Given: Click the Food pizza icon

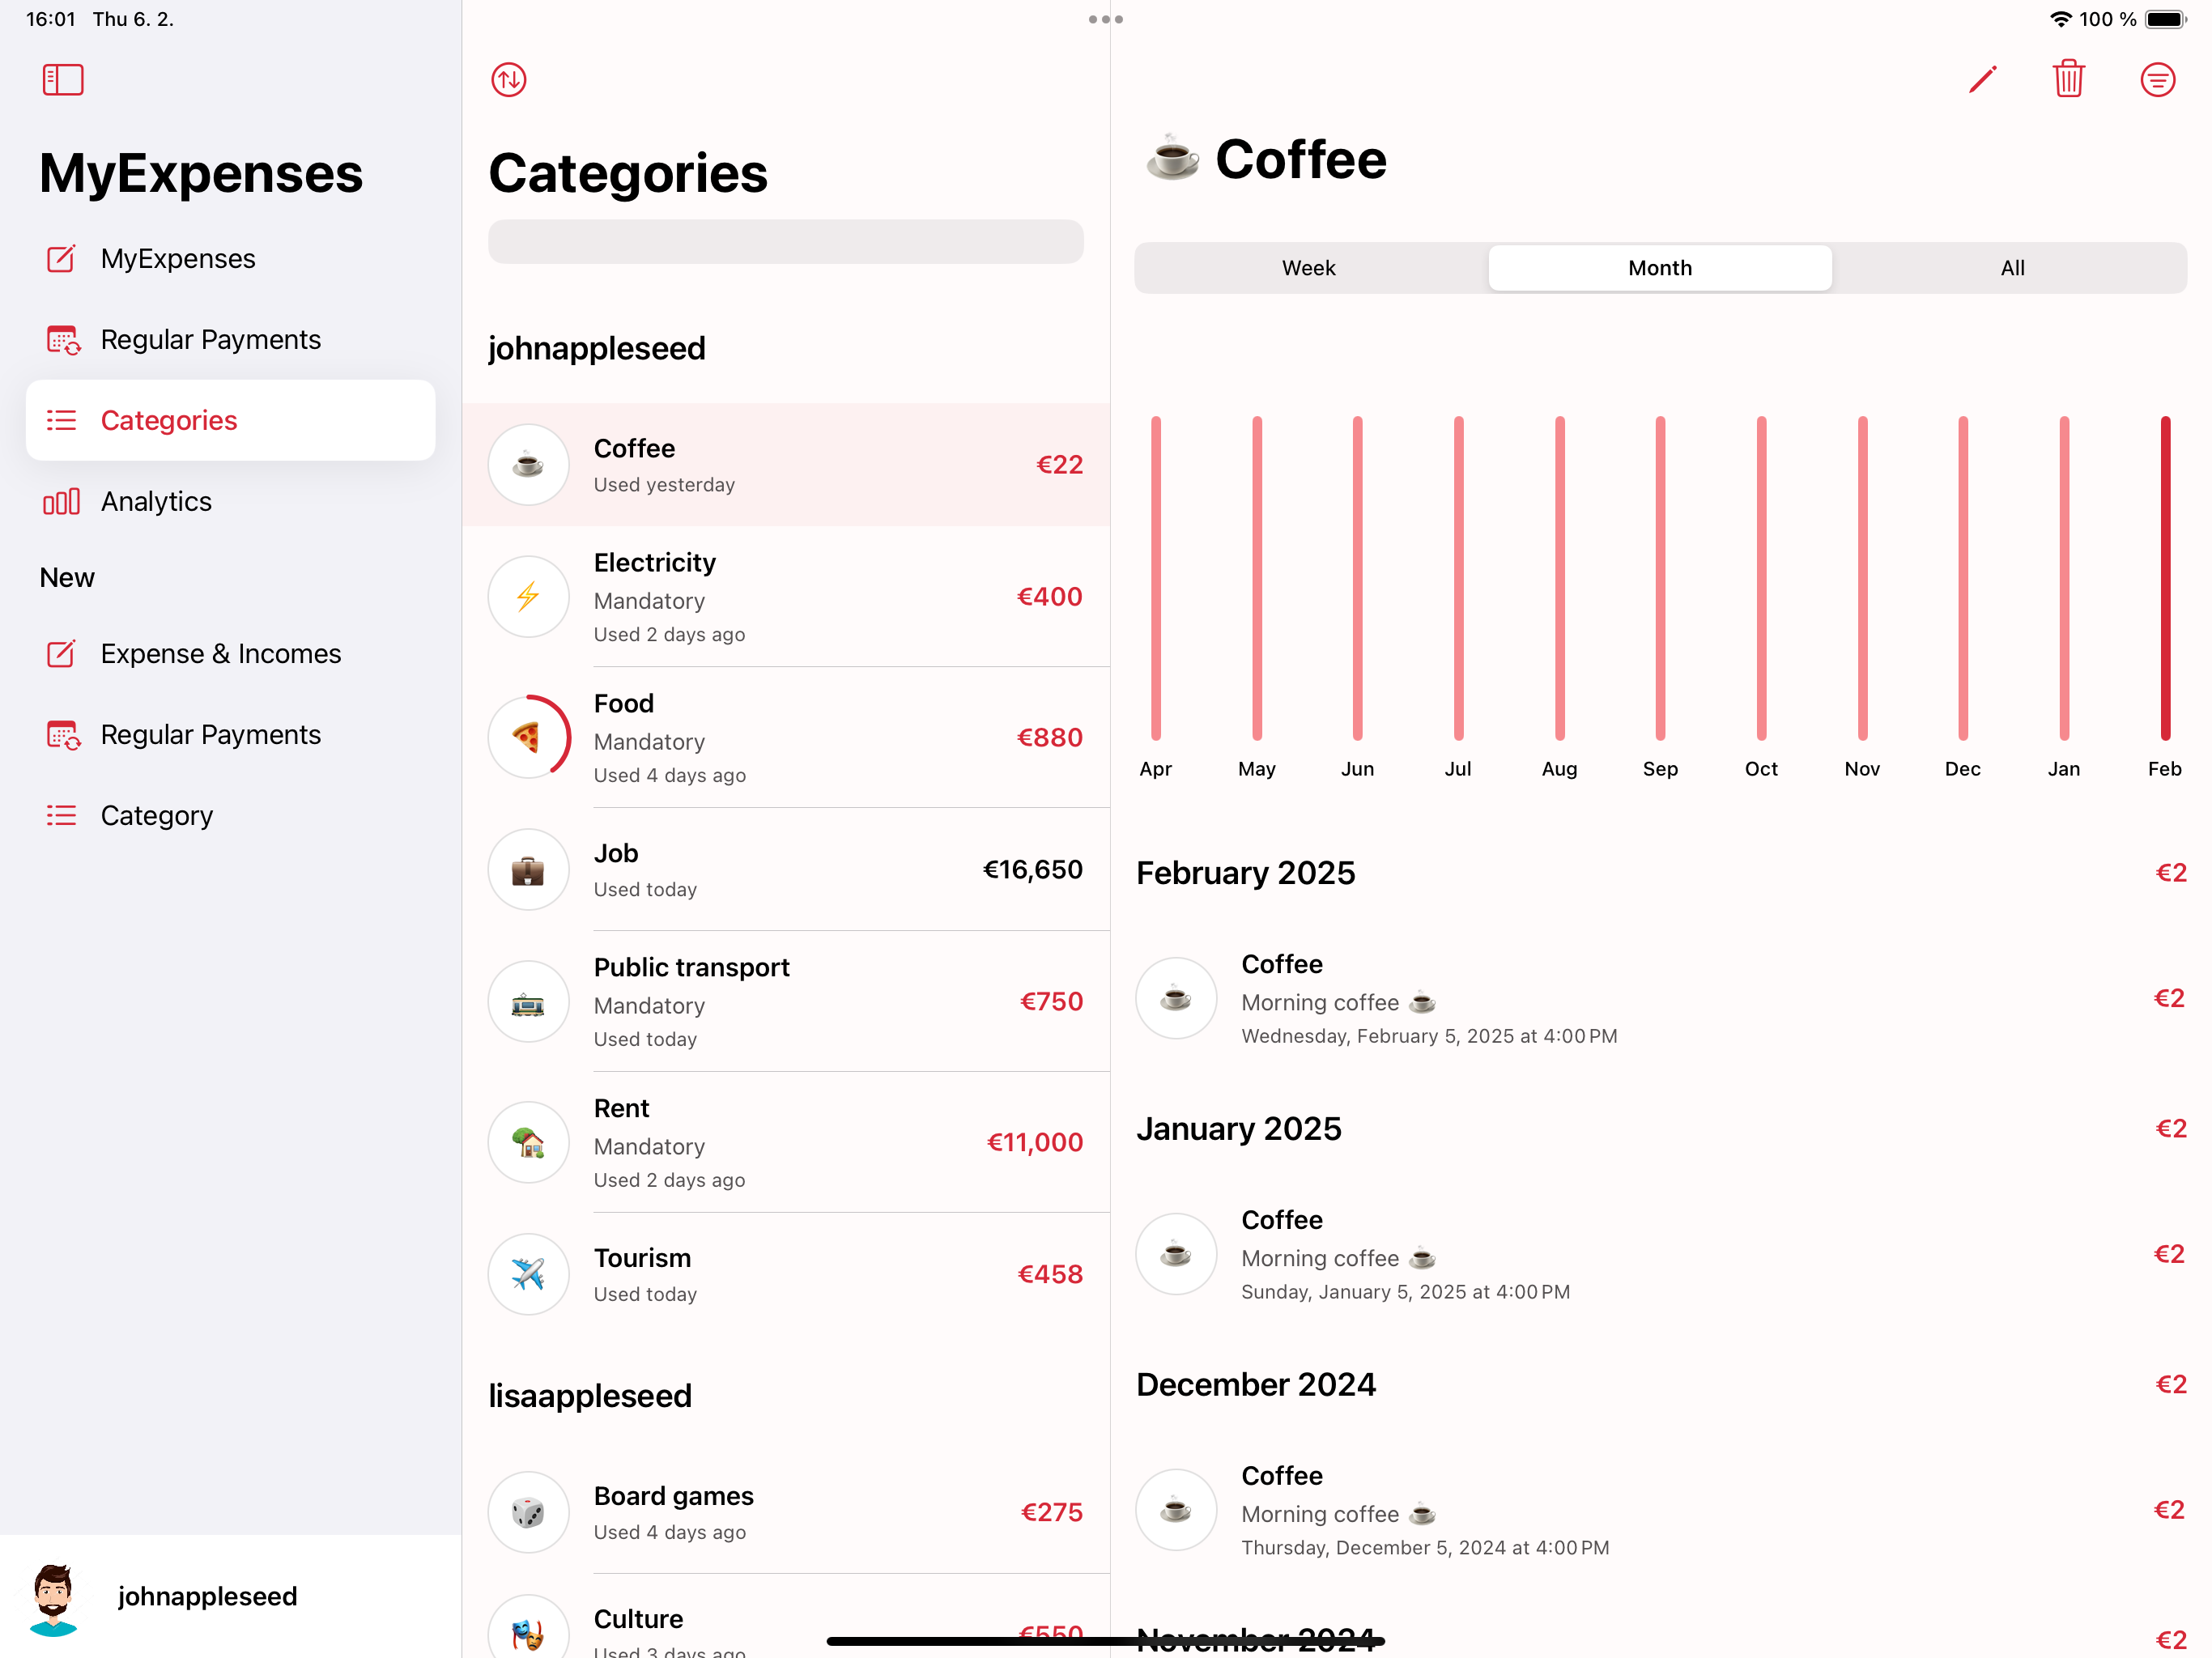Looking at the screenshot, I should (528, 738).
